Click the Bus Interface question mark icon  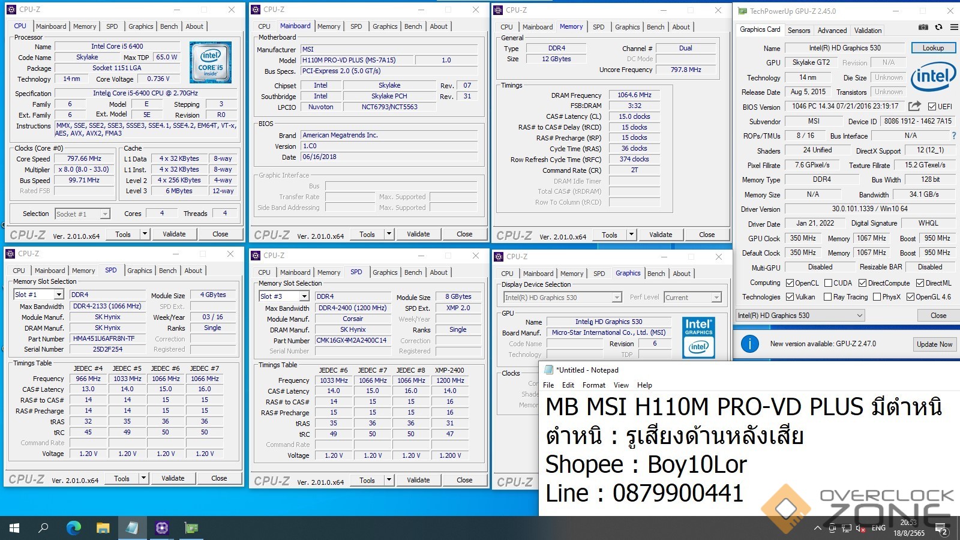953,136
